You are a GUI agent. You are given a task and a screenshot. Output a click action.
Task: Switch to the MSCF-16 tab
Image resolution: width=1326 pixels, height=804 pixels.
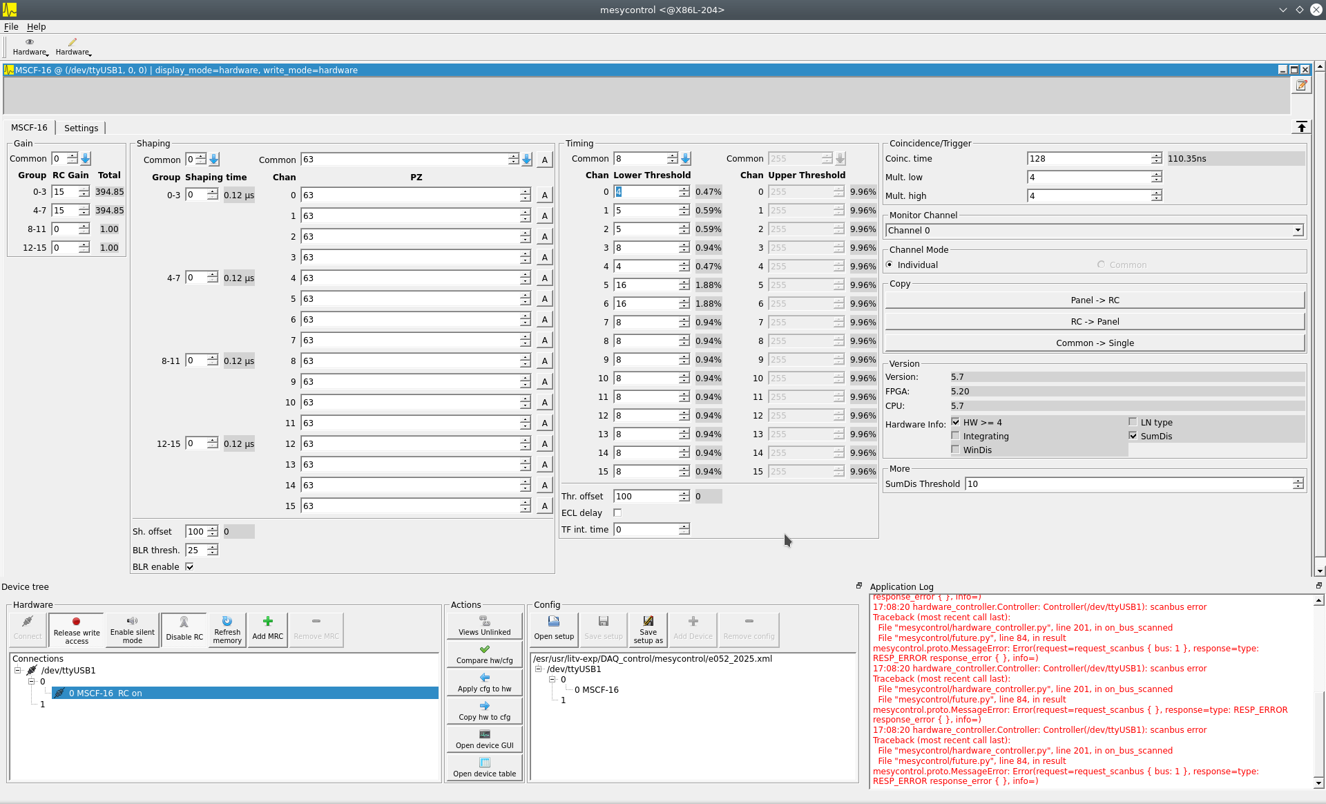point(29,127)
